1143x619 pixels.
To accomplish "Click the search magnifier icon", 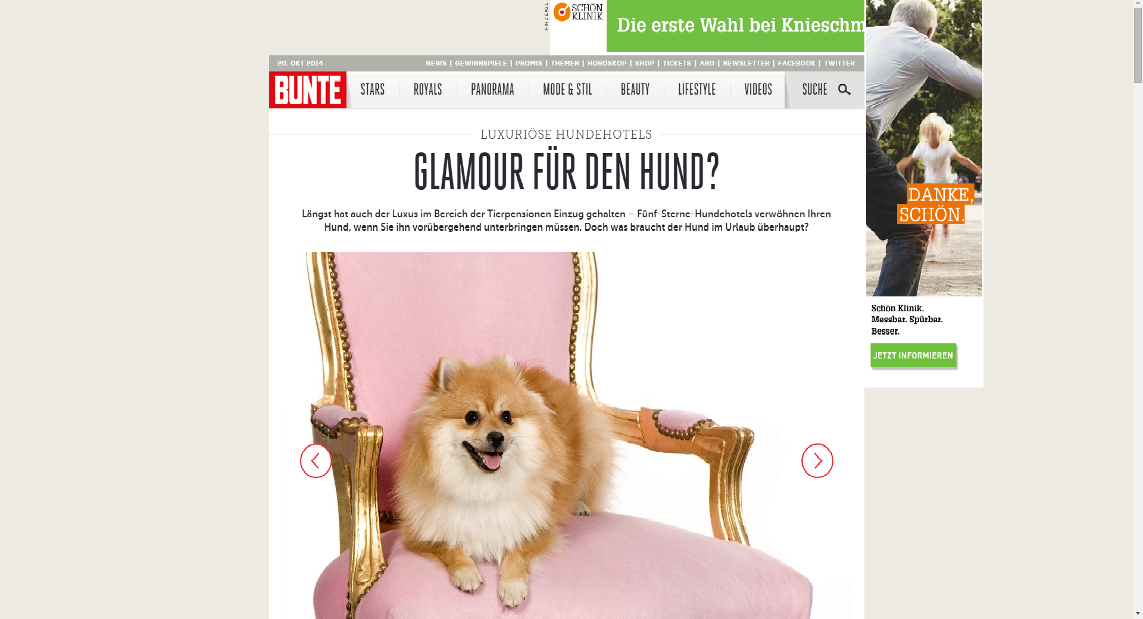I will (x=844, y=90).
